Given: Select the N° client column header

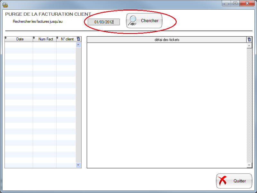Looking at the screenshot, I should tap(67, 39).
